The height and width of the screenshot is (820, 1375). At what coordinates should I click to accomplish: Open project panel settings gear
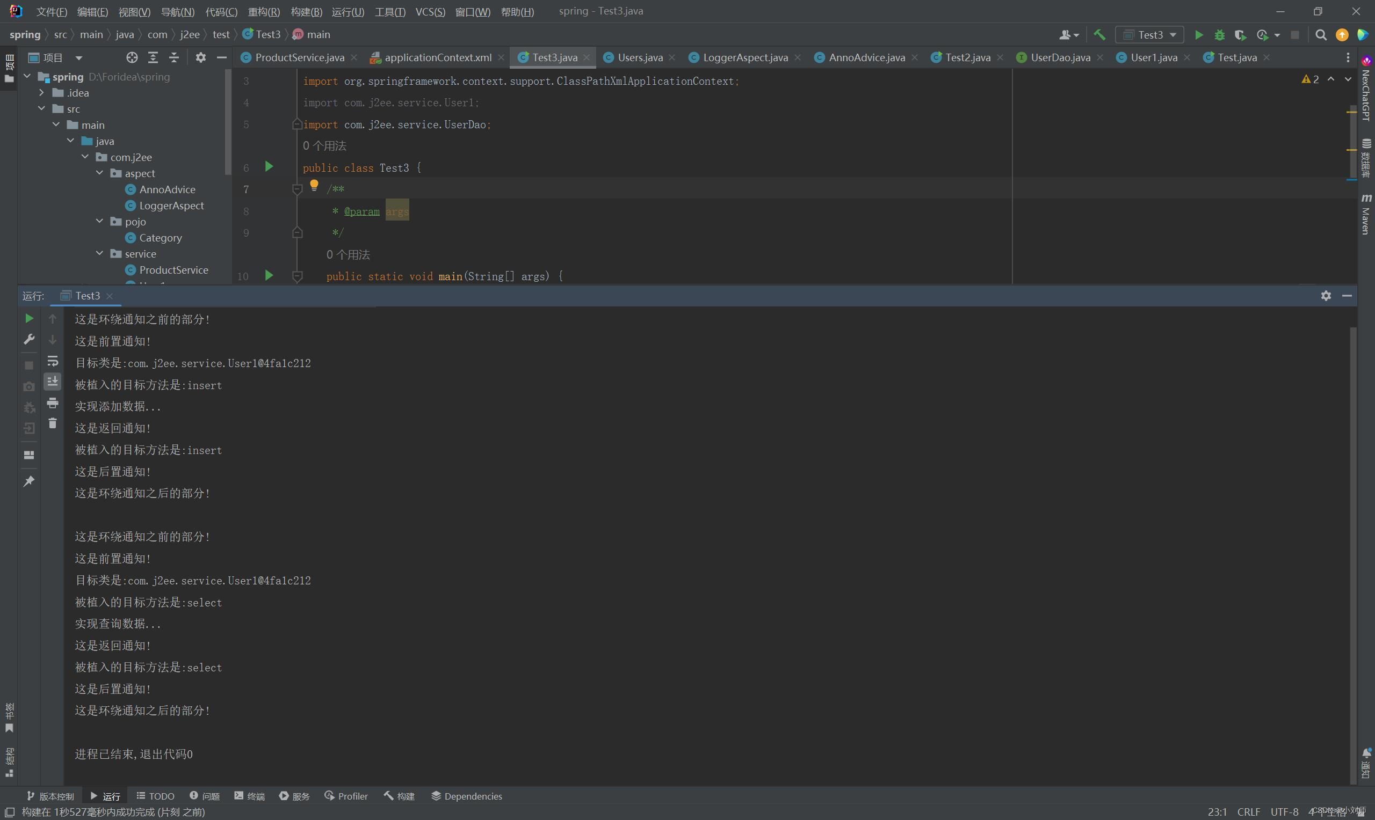tap(201, 57)
